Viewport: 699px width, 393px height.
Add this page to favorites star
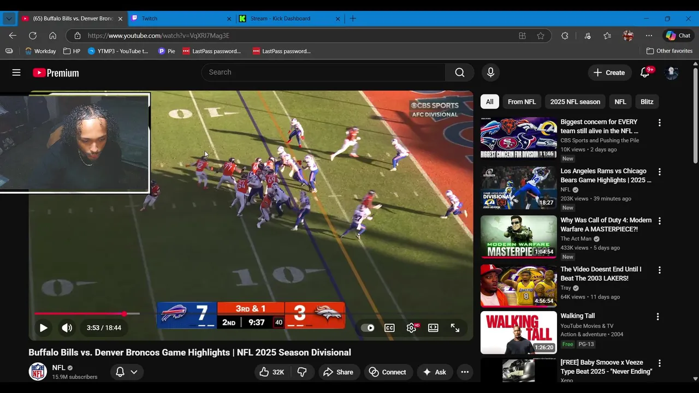pos(541,35)
